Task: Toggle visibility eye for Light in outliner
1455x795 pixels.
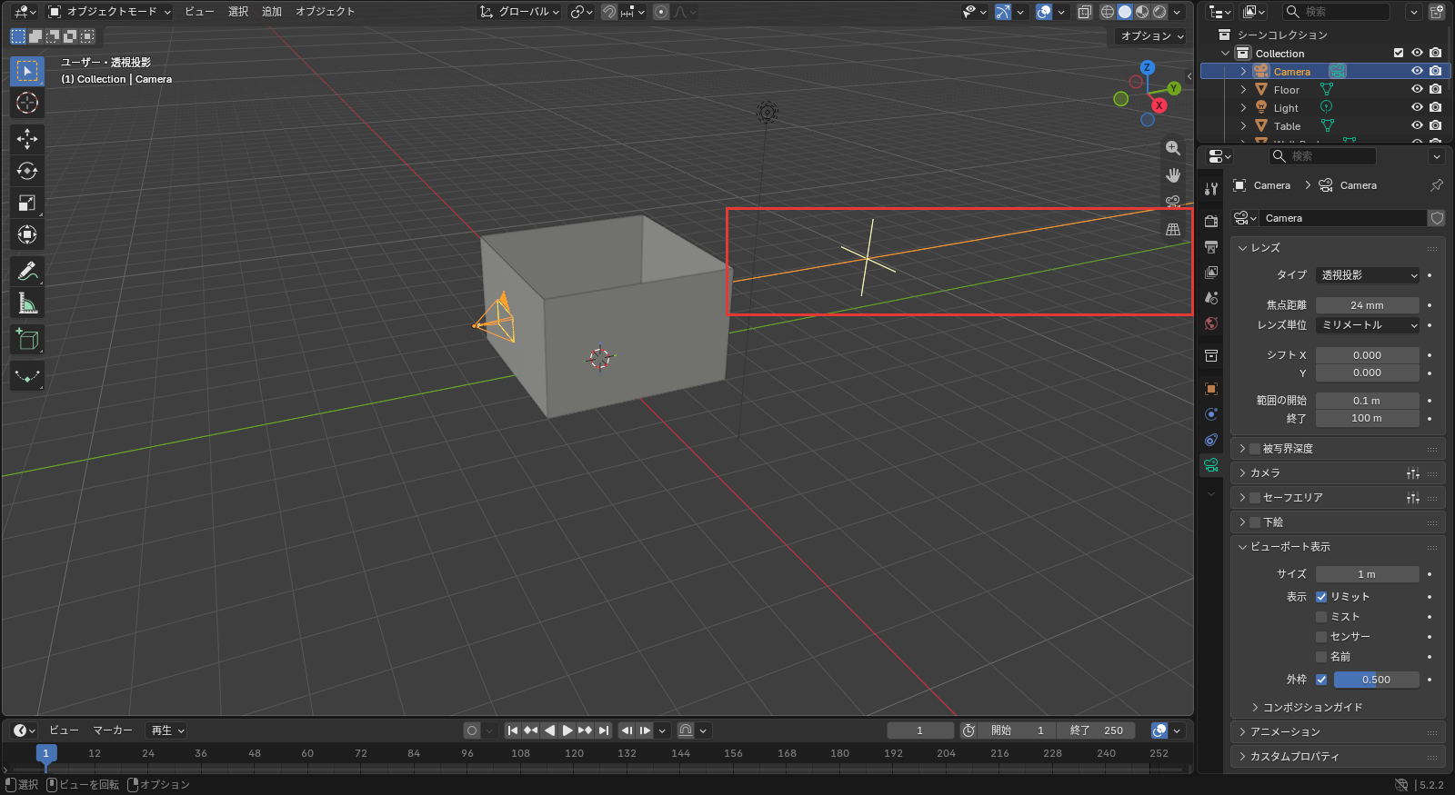Action: tap(1417, 107)
